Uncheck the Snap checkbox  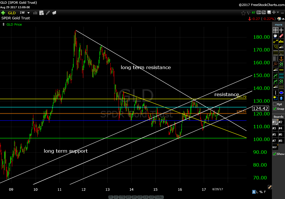click(x=274, y=109)
